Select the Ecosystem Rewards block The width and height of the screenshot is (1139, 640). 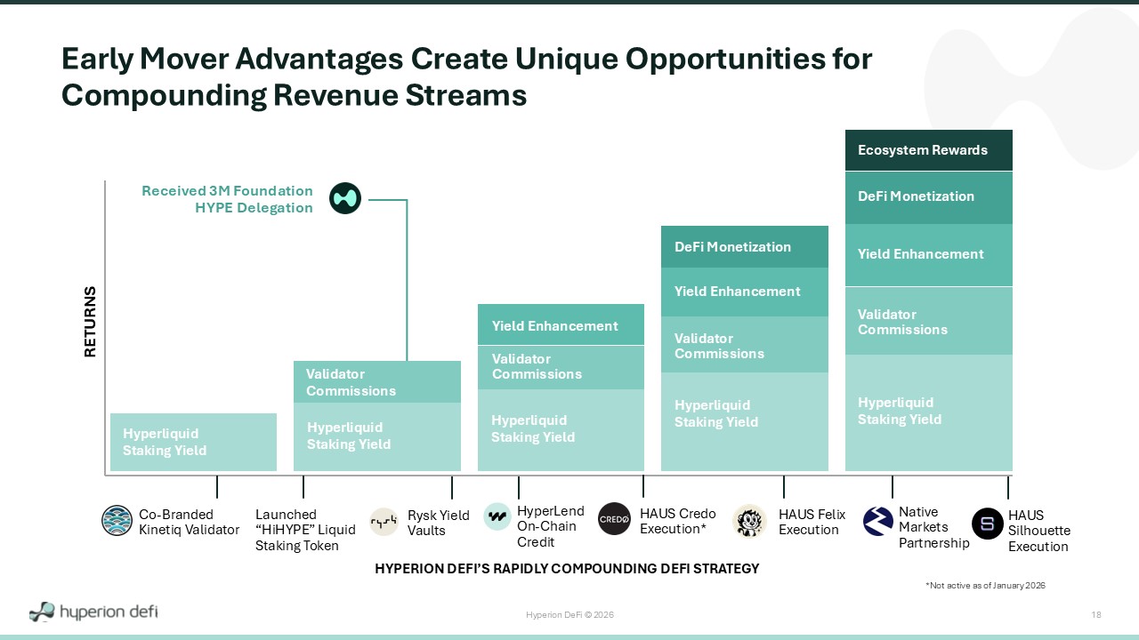[x=928, y=150]
